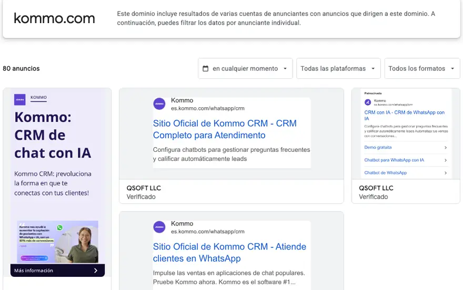Open testimonial image in the display ad
Screen dimensions: 463x290
pos(57,242)
